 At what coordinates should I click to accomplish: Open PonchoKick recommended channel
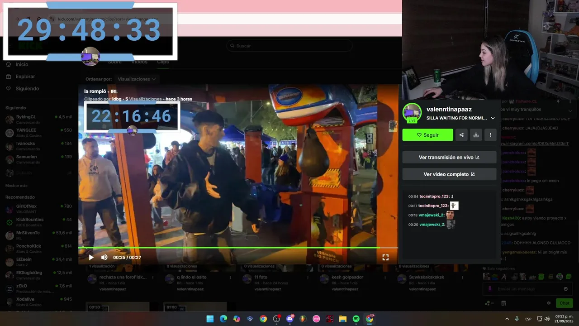coord(39,249)
